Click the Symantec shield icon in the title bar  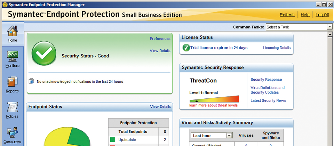(5, 5)
